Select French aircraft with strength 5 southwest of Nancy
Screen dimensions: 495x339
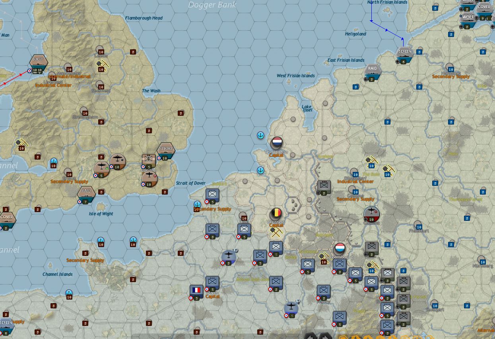click(291, 309)
